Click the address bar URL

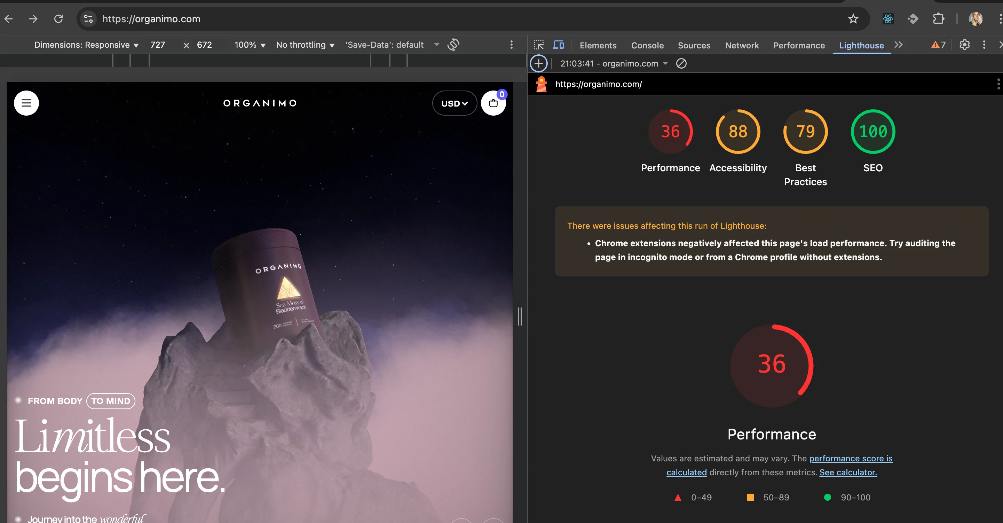[x=151, y=19]
